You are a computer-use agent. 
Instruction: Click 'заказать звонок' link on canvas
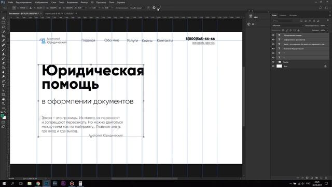pyautogui.click(x=203, y=43)
